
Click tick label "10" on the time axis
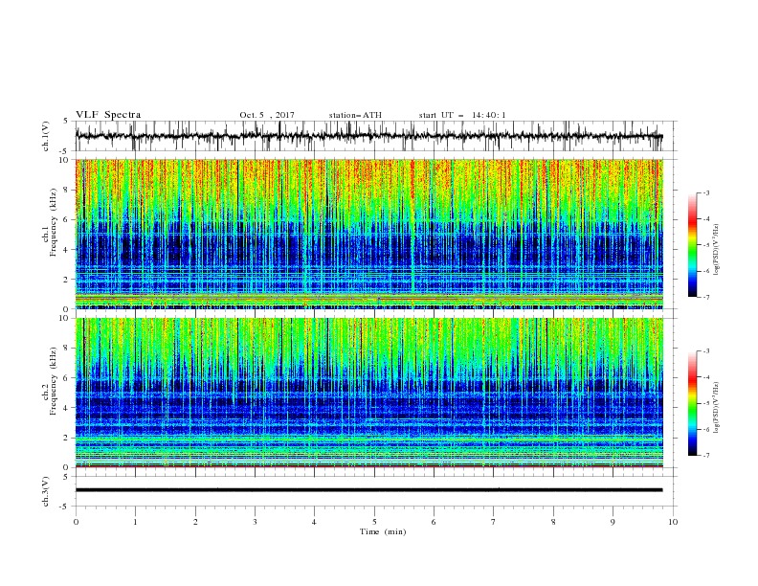(673, 522)
